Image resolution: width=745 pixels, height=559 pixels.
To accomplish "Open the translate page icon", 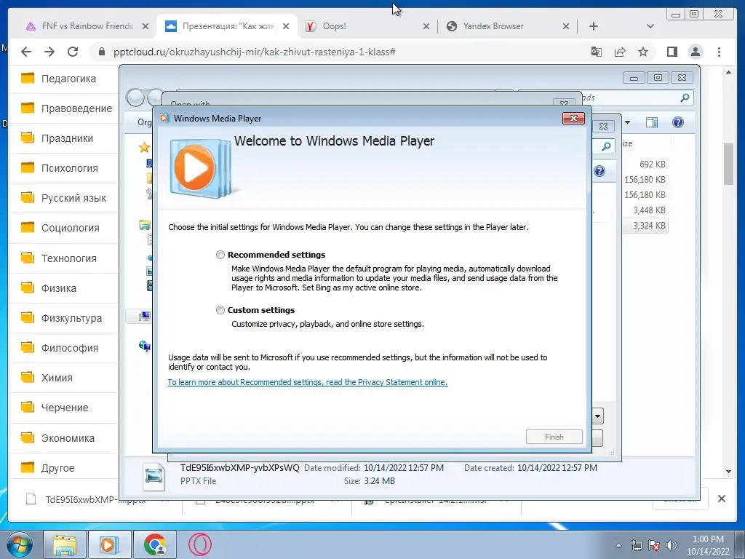I will (597, 52).
